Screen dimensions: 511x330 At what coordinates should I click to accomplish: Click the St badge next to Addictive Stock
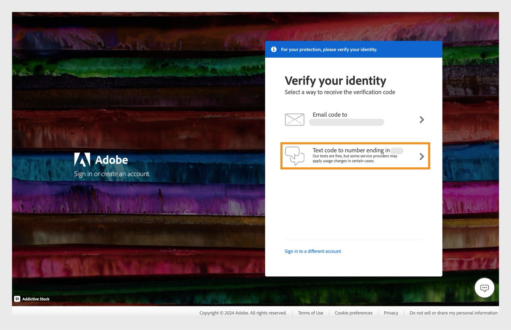pyautogui.click(x=17, y=299)
